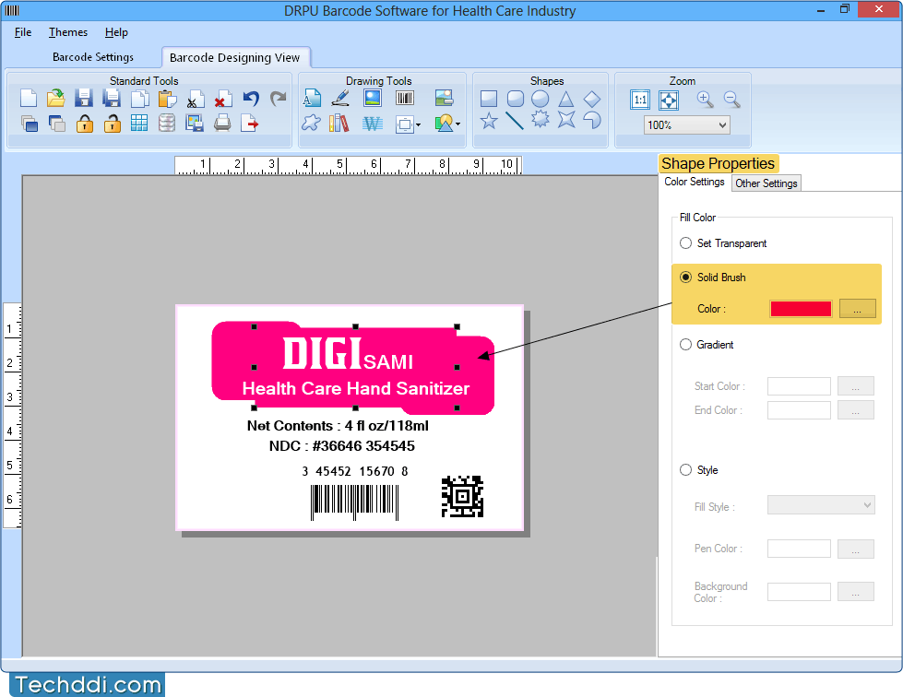Draw a pie shape
This screenshot has height=697, width=903.
tap(592, 120)
